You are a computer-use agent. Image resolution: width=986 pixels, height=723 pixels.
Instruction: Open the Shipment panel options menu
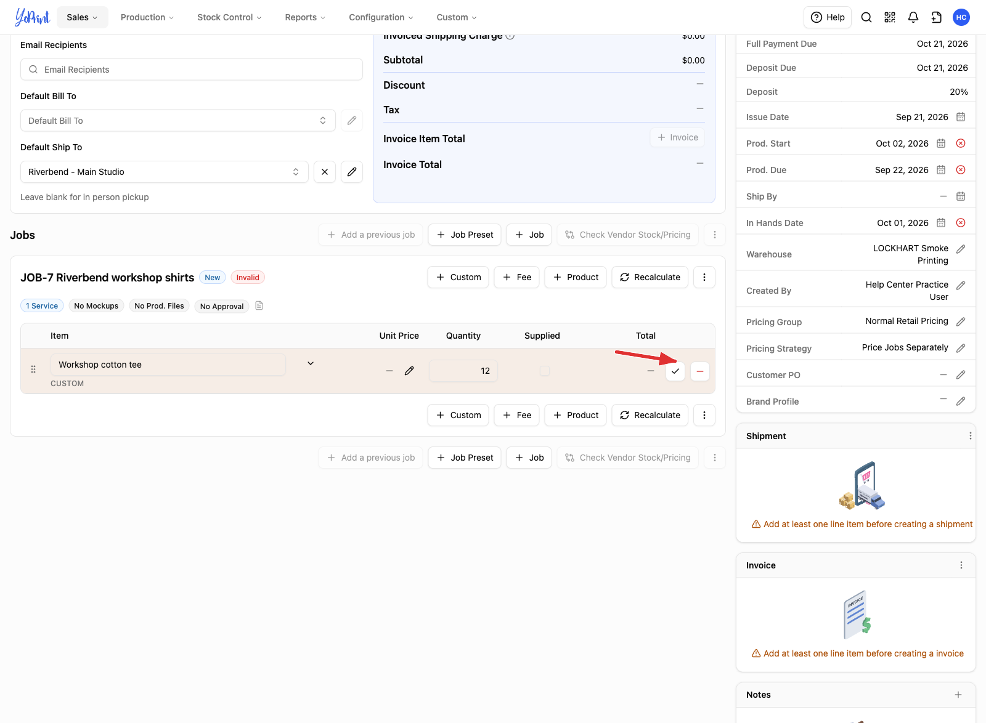[970, 436]
